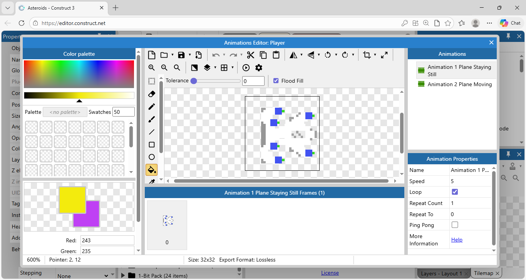Close the Animations Editor dialog

(491, 42)
